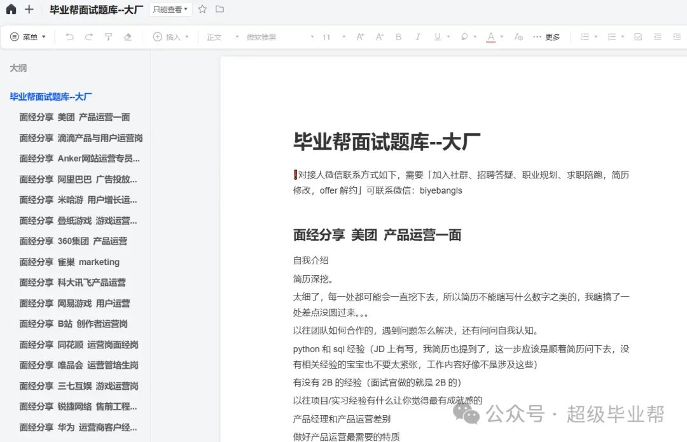Select outline root 毕业帮面试题库--大厂
This screenshot has width=687, height=442.
point(51,96)
